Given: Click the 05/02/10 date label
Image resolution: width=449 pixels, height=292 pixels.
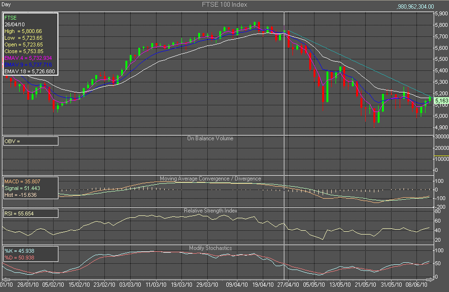Looking at the screenshot, I should [x=53, y=285].
